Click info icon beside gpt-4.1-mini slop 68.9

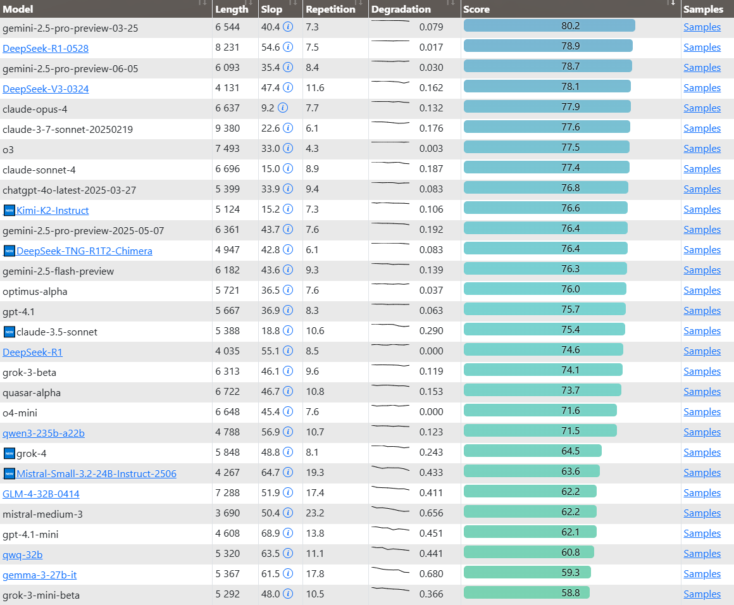point(288,533)
